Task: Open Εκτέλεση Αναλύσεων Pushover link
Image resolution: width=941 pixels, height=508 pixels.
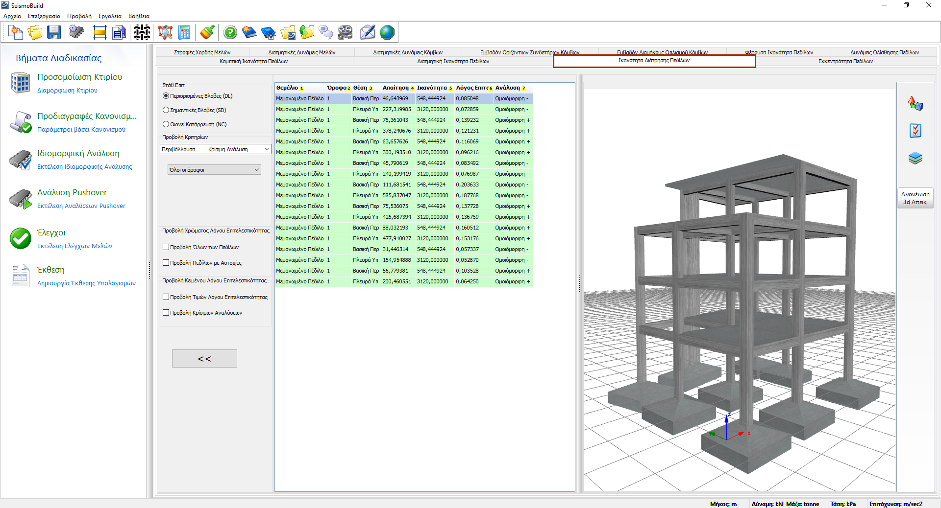Action: pos(81,206)
